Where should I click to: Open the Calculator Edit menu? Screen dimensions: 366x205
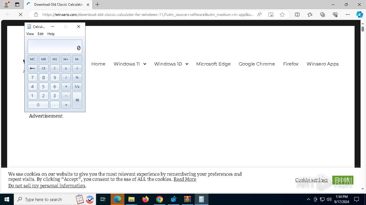41,34
